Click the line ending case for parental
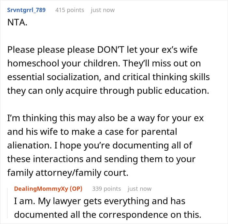Image resolution: width=228 pixels, height=224 pixels. click(x=92, y=132)
